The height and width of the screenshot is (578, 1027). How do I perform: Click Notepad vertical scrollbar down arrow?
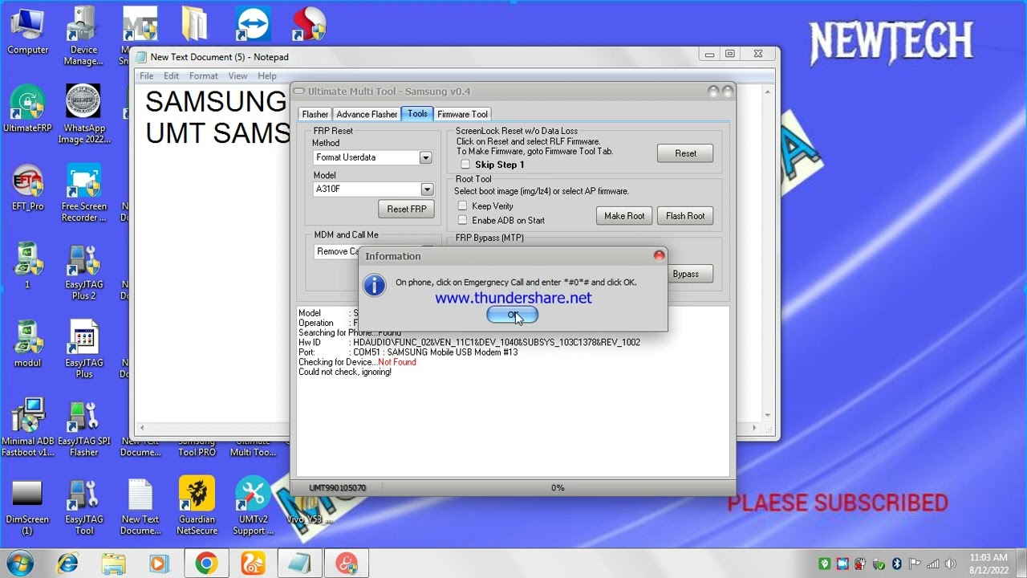click(768, 414)
